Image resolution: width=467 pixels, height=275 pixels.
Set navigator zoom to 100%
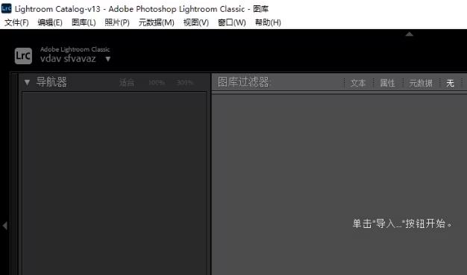[x=157, y=82]
